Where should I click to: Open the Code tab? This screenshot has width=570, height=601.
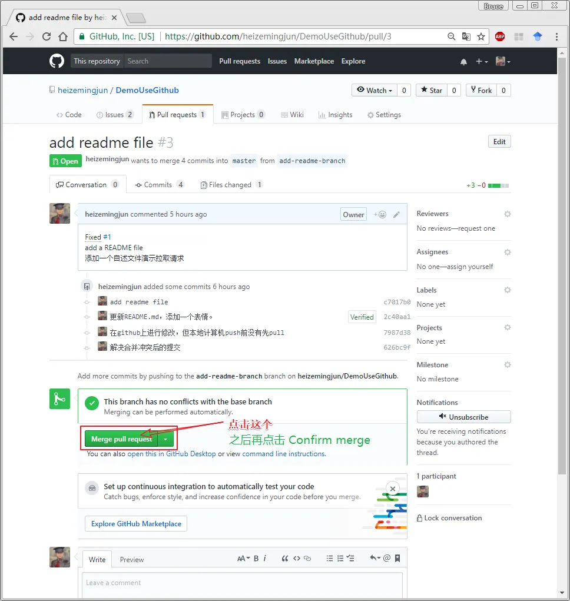click(69, 115)
